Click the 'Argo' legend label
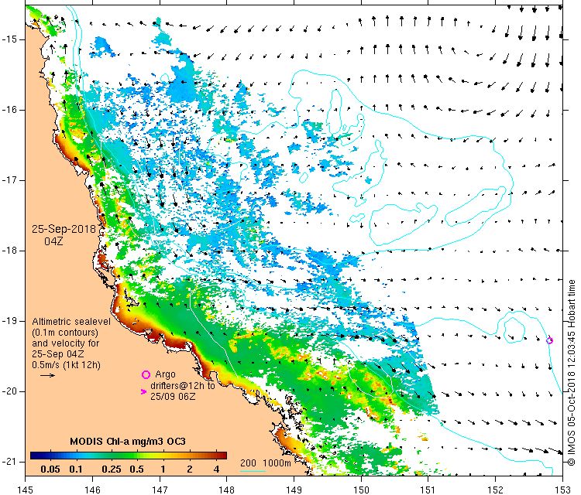This screenshot has height=495, width=581. coord(165,374)
